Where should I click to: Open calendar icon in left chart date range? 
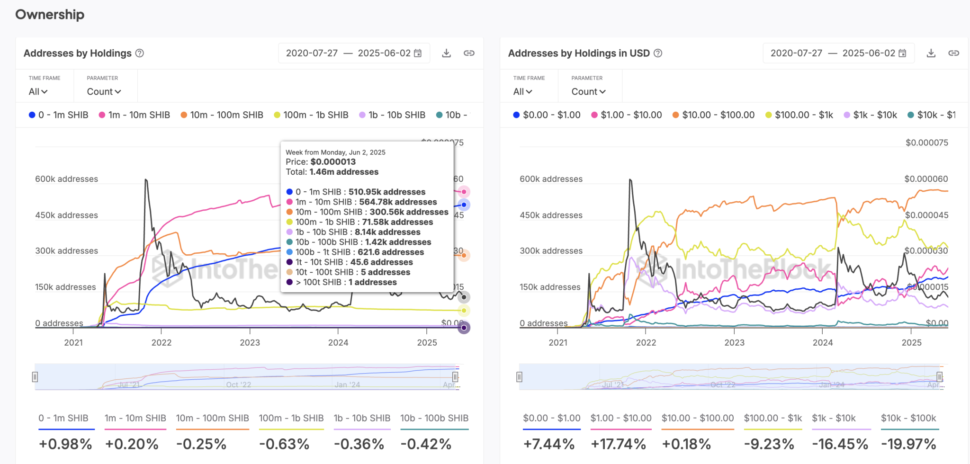(x=418, y=53)
